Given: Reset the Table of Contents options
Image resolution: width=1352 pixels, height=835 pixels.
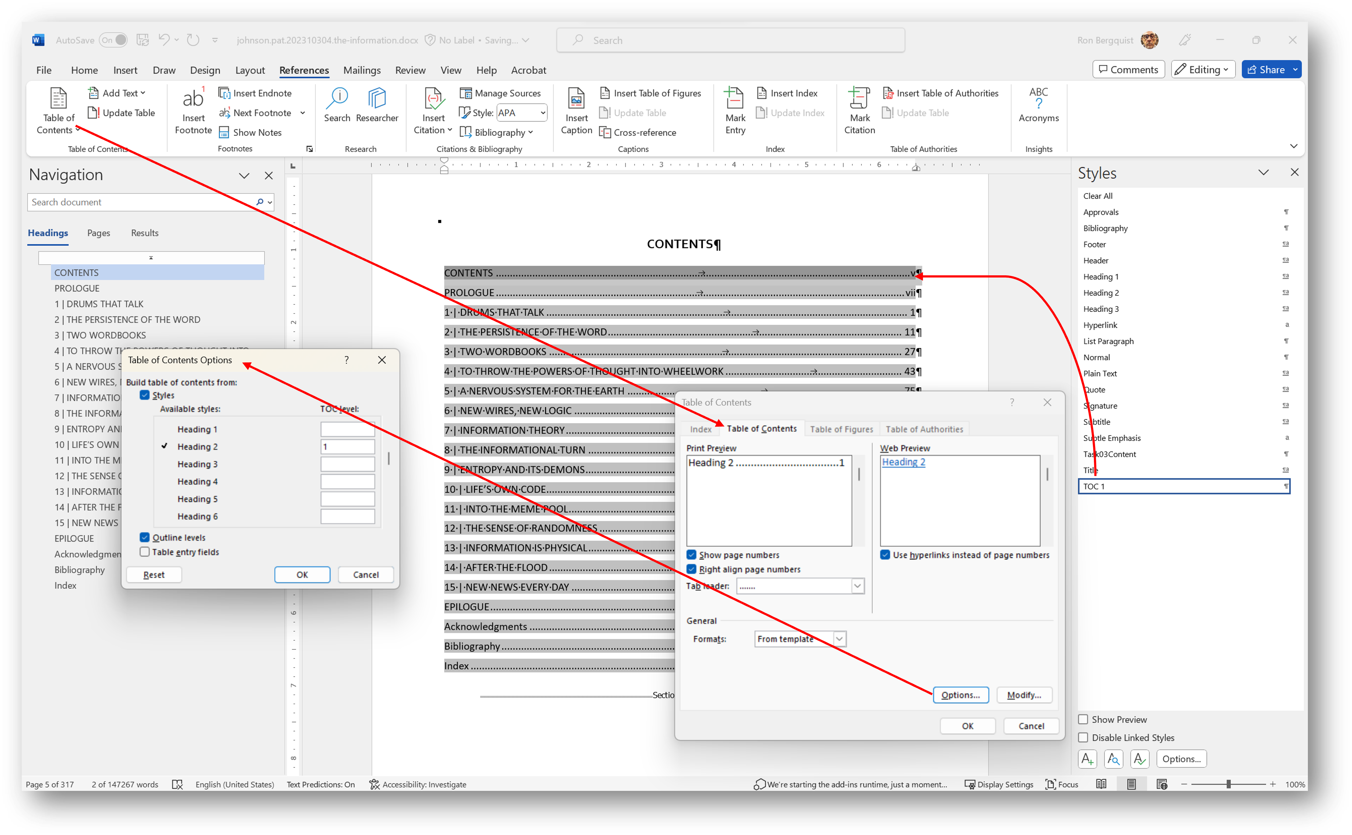Looking at the screenshot, I should 153,574.
